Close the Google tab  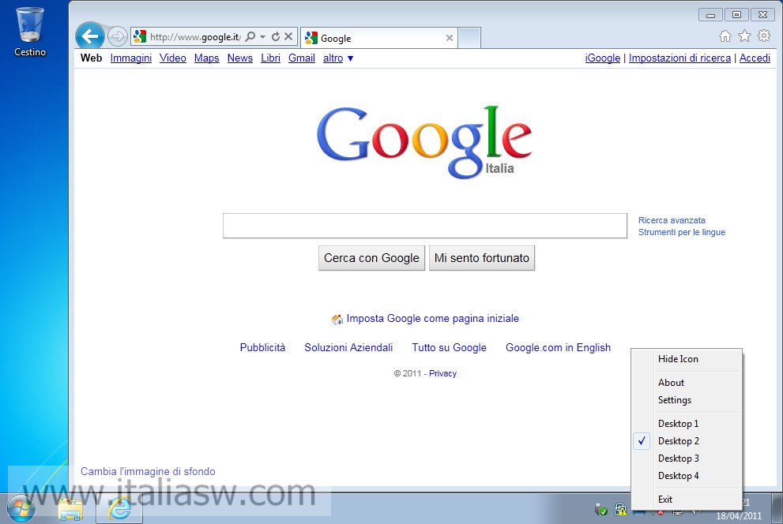(x=450, y=38)
